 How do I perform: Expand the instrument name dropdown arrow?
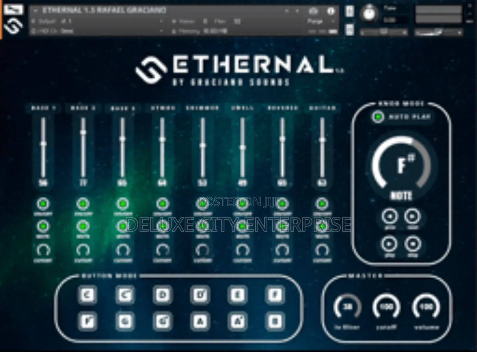coord(36,10)
